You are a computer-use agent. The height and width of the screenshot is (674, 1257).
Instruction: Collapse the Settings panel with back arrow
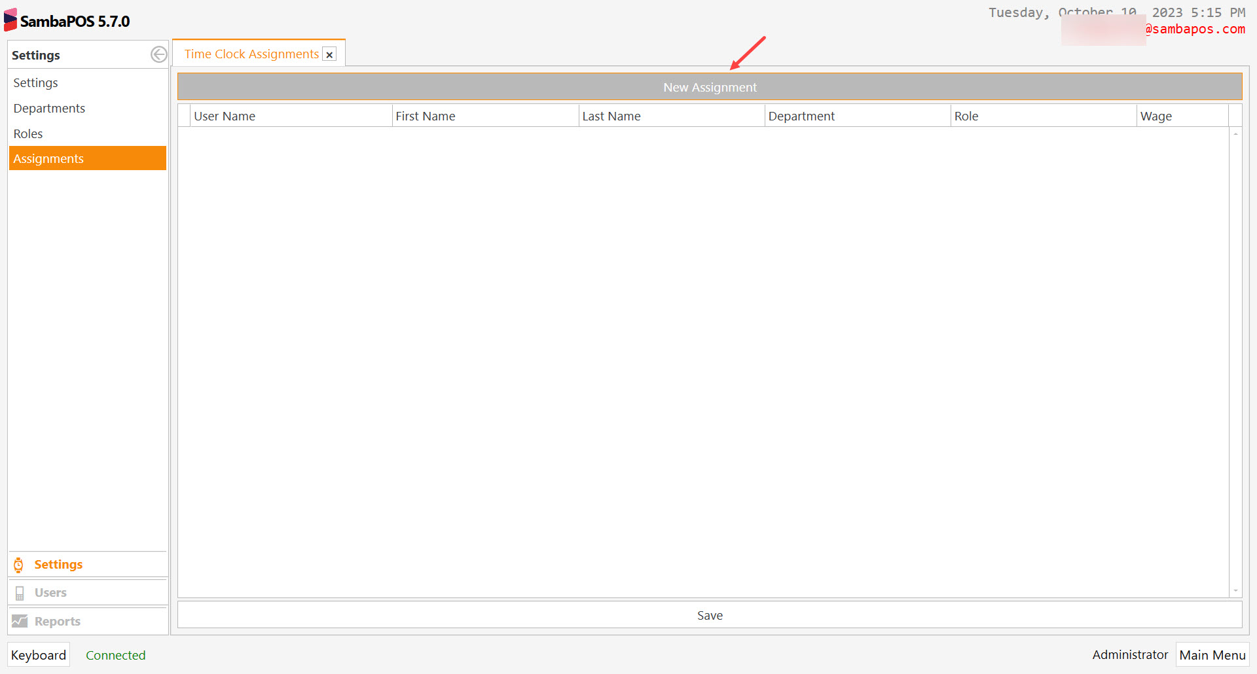pos(158,55)
